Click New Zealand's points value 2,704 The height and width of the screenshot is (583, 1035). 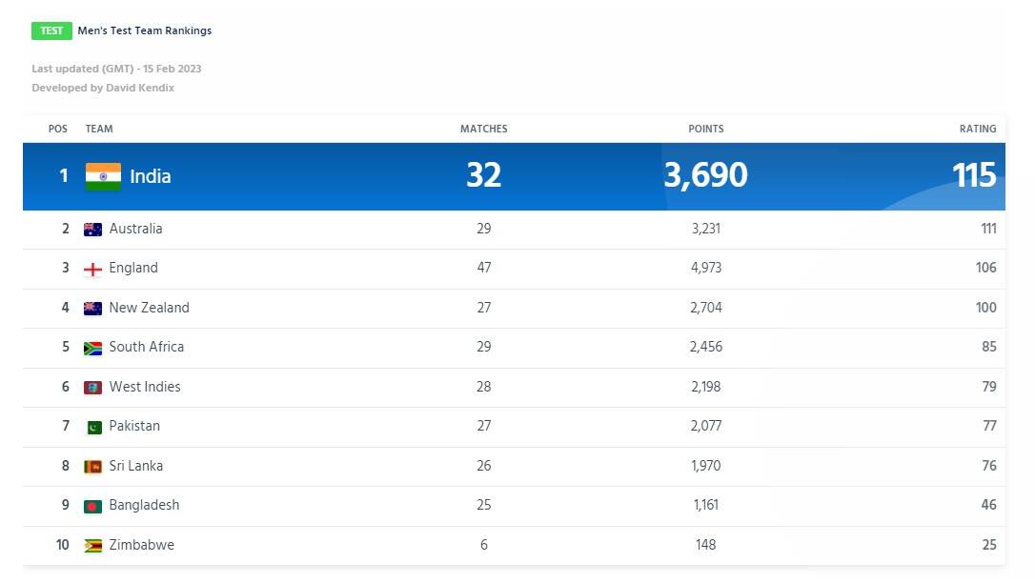pyautogui.click(x=706, y=308)
